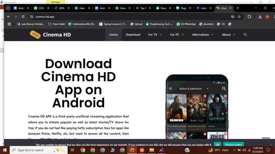Expand the About menu
The height and width of the screenshot is (154, 275).
[229, 35]
